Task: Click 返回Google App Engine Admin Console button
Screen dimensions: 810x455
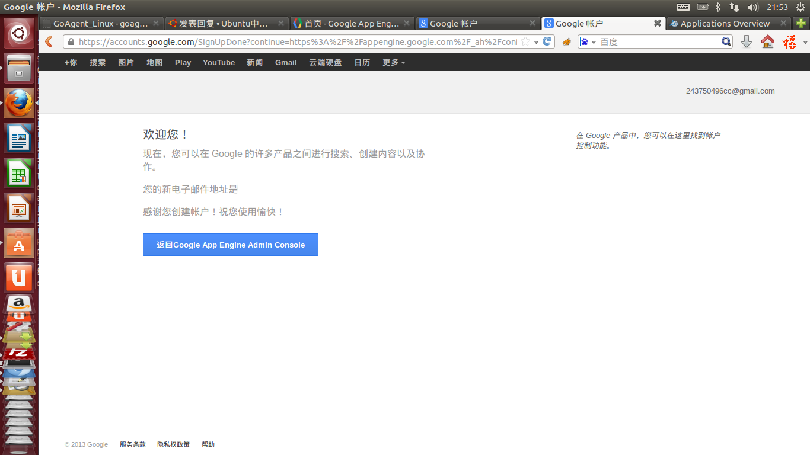Action: (x=231, y=245)
